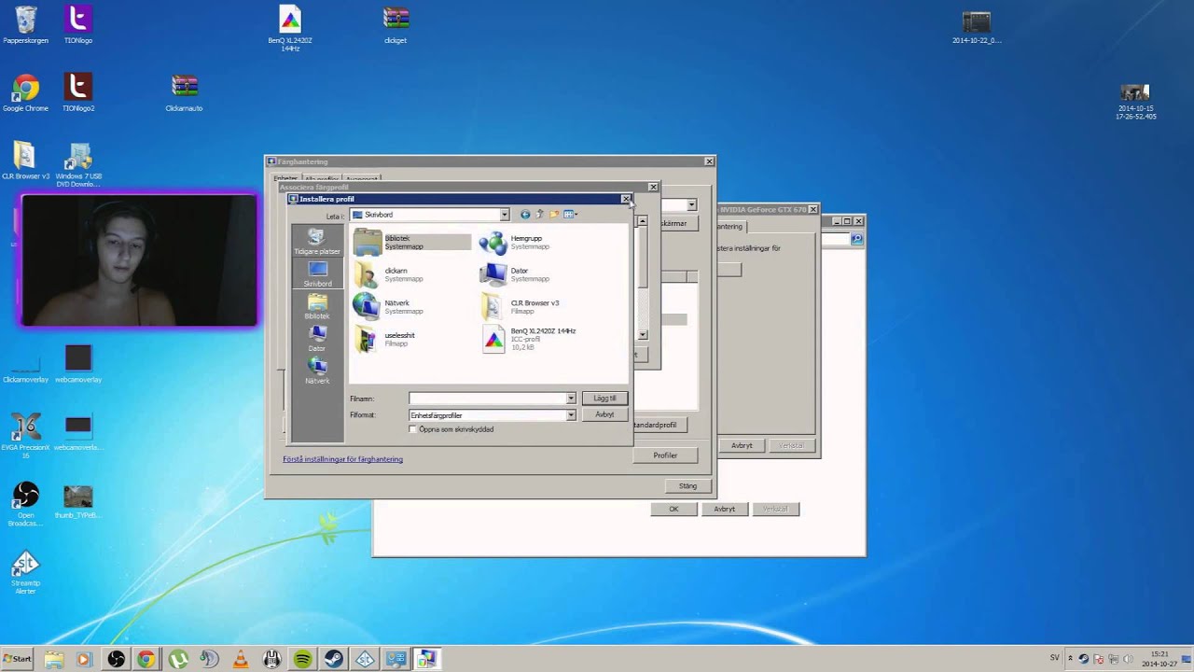
Task: Open Nätverk in the places sidebar
Action: pos(317,371)
